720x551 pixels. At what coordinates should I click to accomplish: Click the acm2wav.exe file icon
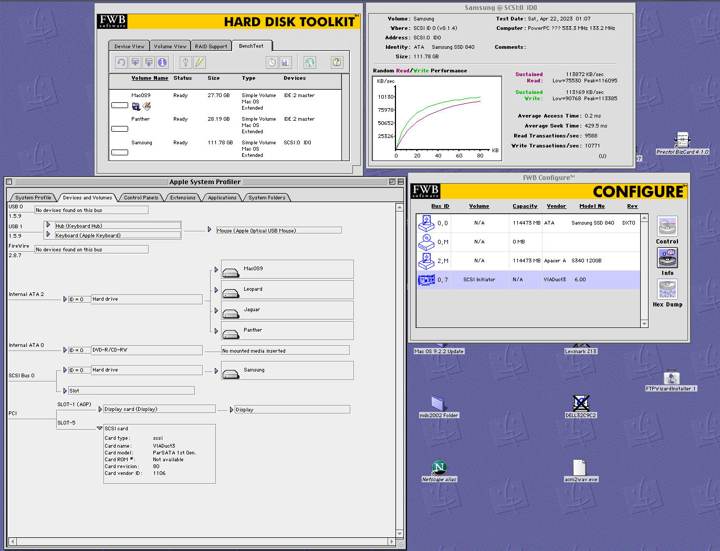pos(579,468)
